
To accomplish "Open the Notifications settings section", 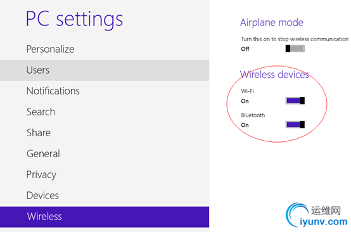I will tap(105, 91).
